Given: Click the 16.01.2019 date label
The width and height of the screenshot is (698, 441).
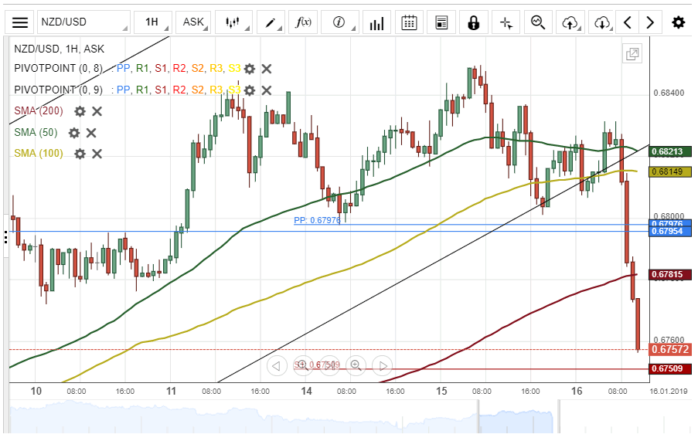Looking at the screenshot, I should [668, 392].
